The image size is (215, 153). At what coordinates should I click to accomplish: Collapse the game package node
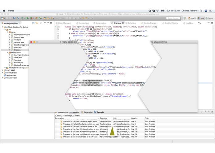click(7, 32)
